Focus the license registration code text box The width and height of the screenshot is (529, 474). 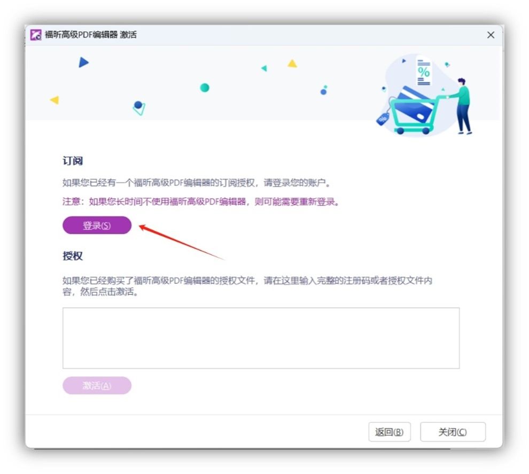261,338
